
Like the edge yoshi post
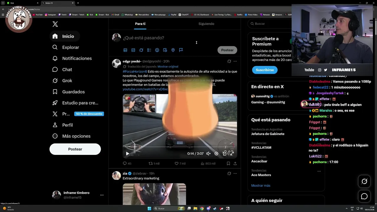[180, 163]
